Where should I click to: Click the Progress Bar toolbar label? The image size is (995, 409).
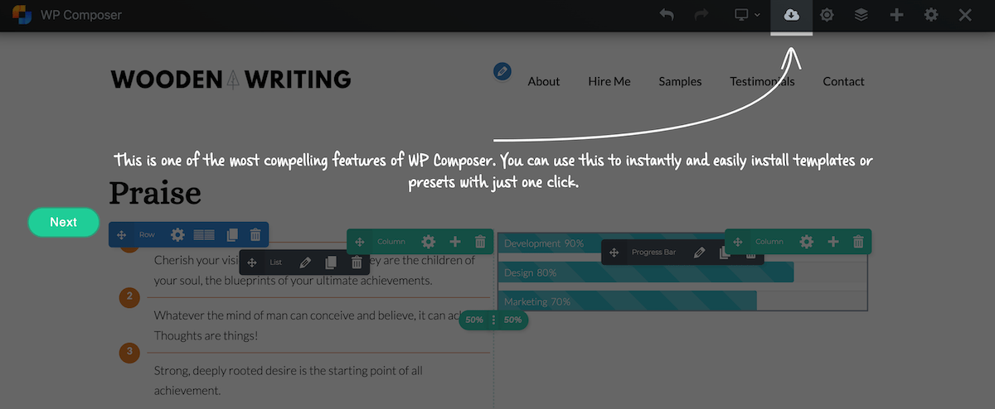point(653,253)
